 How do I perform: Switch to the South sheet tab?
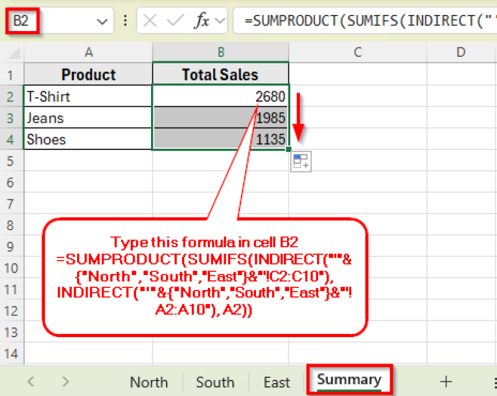214,382
